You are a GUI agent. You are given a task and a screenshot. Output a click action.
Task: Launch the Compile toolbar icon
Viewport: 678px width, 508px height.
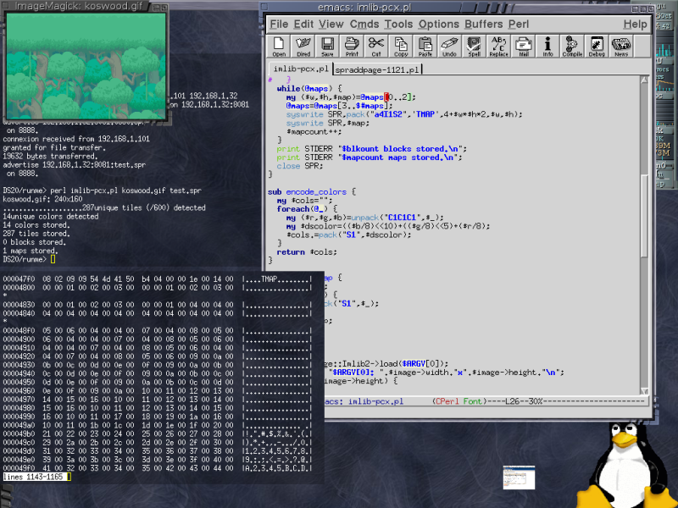tap(572, 47)
